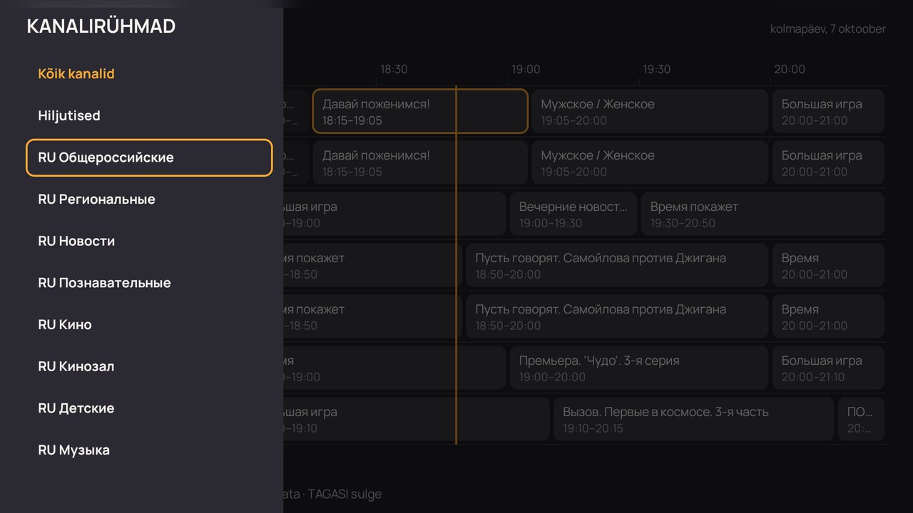Image resolution: width=913 pixels, height=513 pixels.
Task: Go to RU Детские channels
Action: [148, 408]
